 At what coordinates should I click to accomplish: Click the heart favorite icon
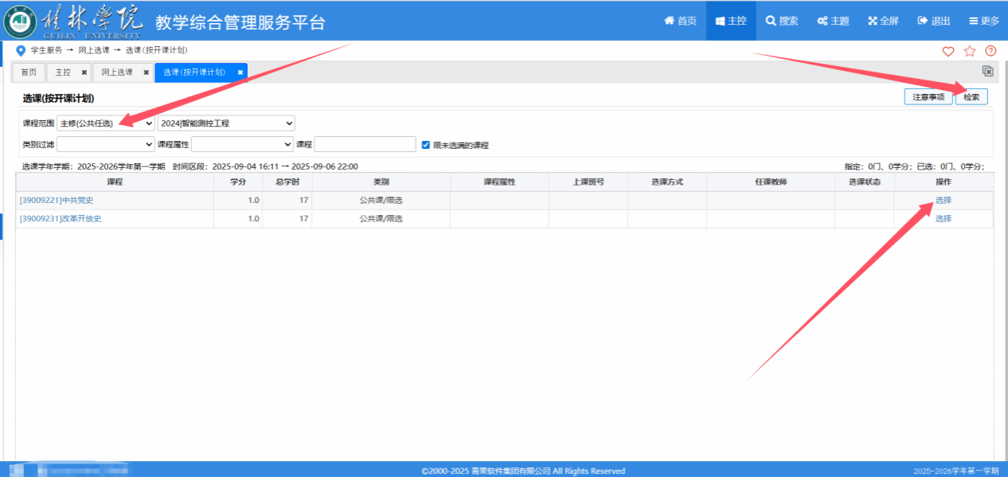(x=947, y=51)
